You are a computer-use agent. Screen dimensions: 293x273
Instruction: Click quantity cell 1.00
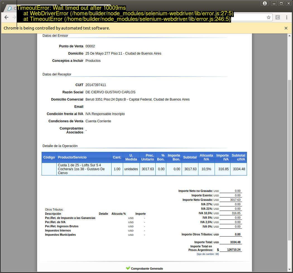(117, 169)
